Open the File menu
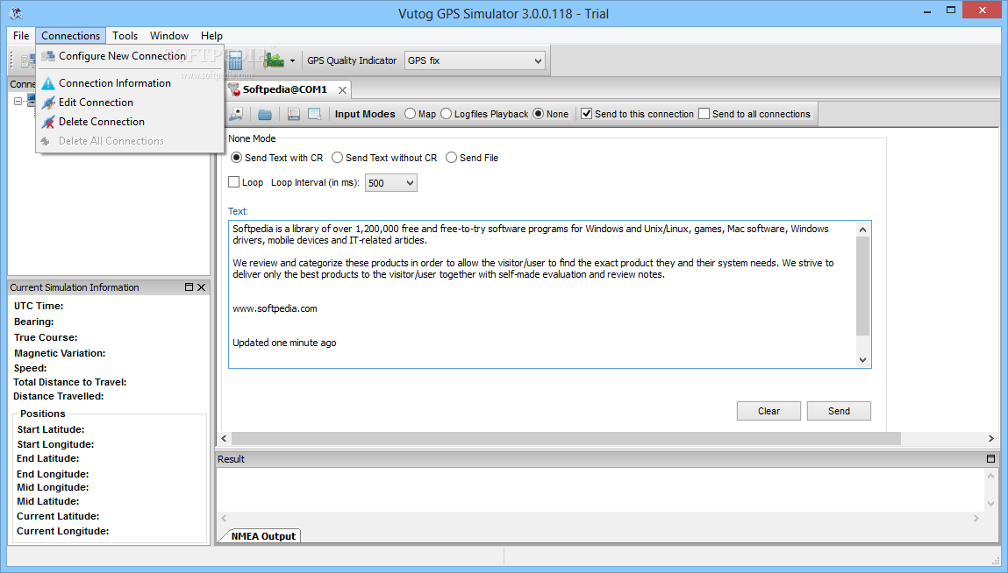 pyautogui.click(x=21, y=36)
